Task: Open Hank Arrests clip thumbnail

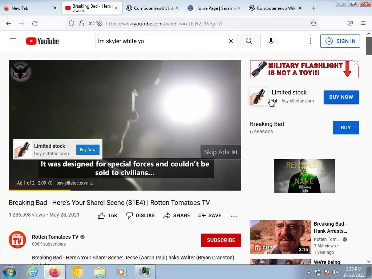Action: [x=280, y=237]
